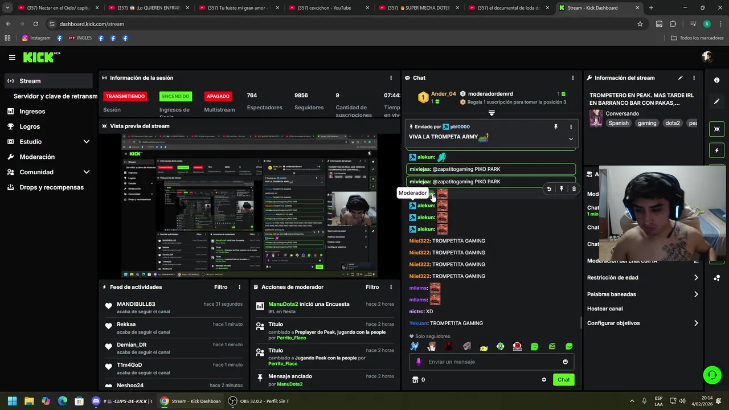Expand the Estudio sidebar section
729x410 pixels.
coord(87,142)
